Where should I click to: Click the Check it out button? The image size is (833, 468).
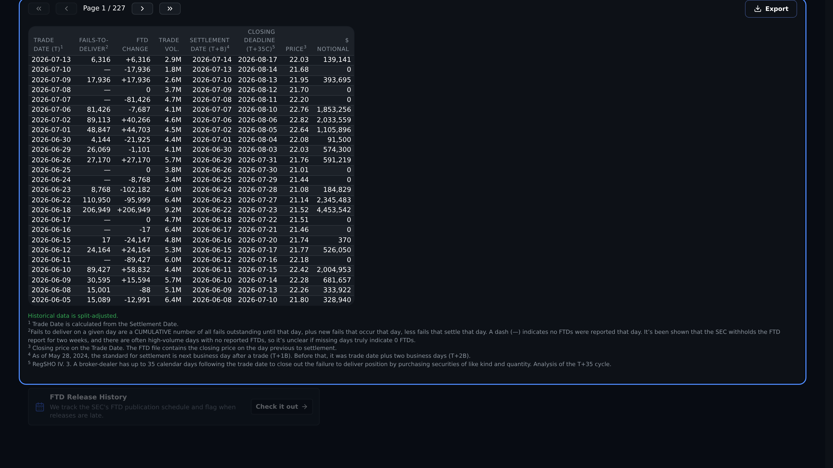pos(282,407)
